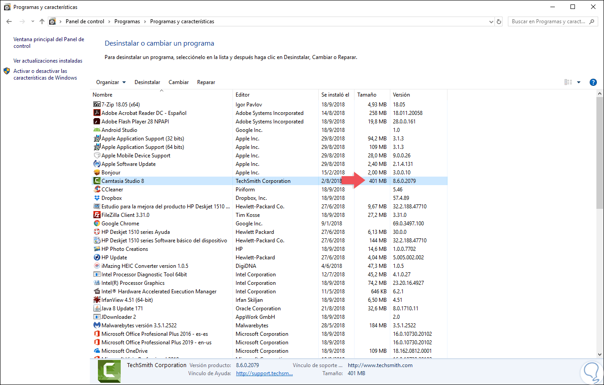Select the Intel Processor Diagnostic Tool 64bit row
The width and height of the screenshot is (604, 385).
point(269,275)
